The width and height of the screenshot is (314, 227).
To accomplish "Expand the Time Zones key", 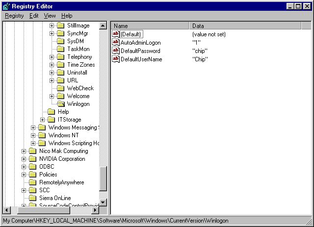I will point(52,65).
